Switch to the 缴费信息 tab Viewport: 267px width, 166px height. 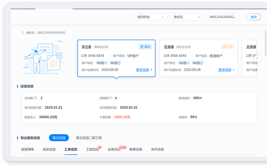tap(136, 149)
